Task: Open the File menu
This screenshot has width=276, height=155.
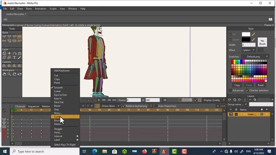Action: pyautogui.click(x=5, y=9)
